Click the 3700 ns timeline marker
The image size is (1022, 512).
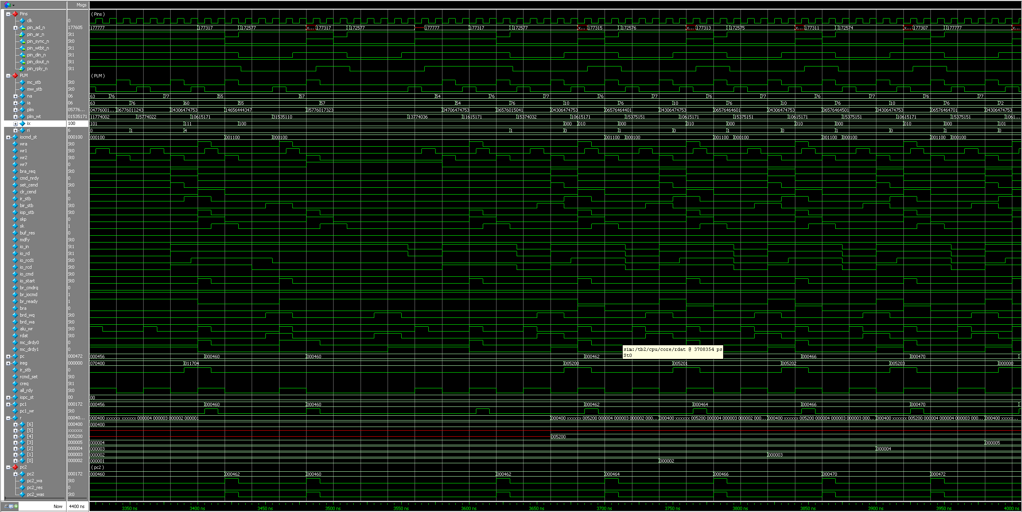point(604,508)
